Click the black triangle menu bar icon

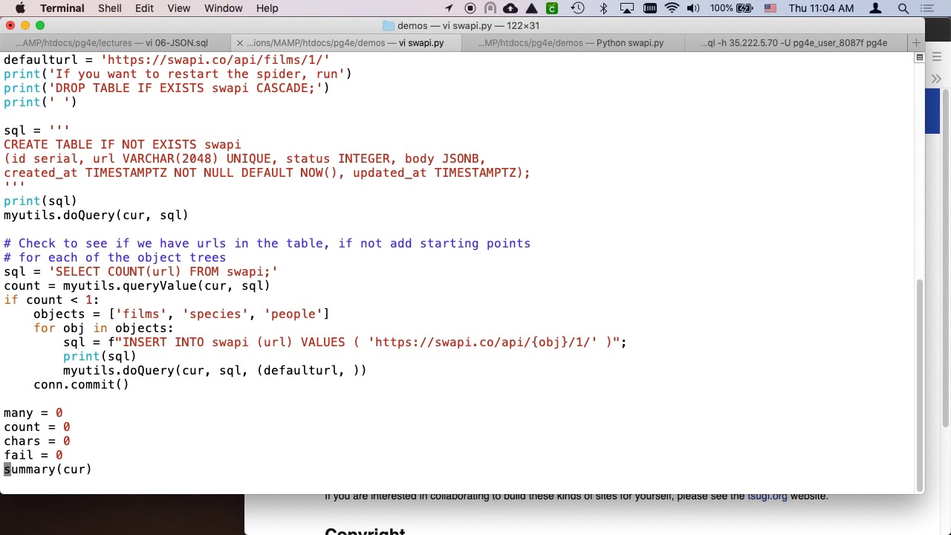pos(532,8)
